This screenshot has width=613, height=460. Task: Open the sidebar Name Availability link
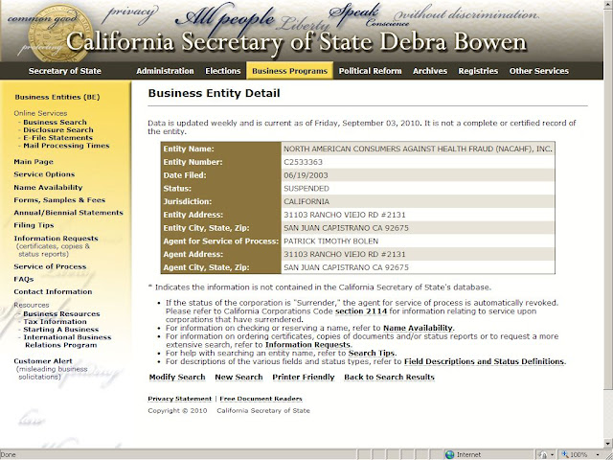[48, 188]
